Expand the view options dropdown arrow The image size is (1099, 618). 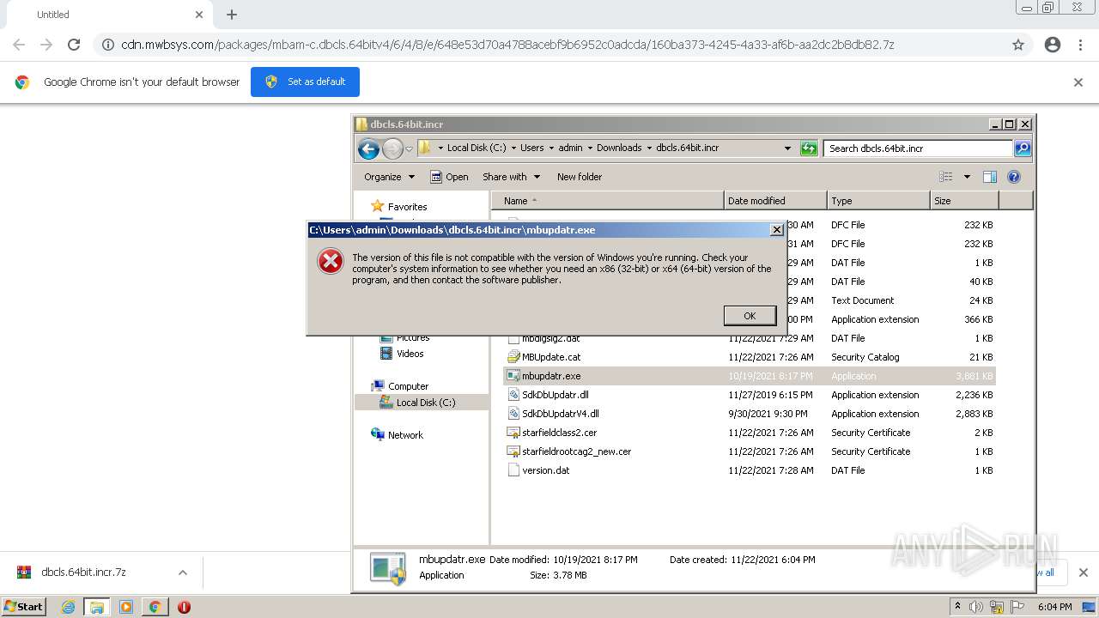click(967, 177)
